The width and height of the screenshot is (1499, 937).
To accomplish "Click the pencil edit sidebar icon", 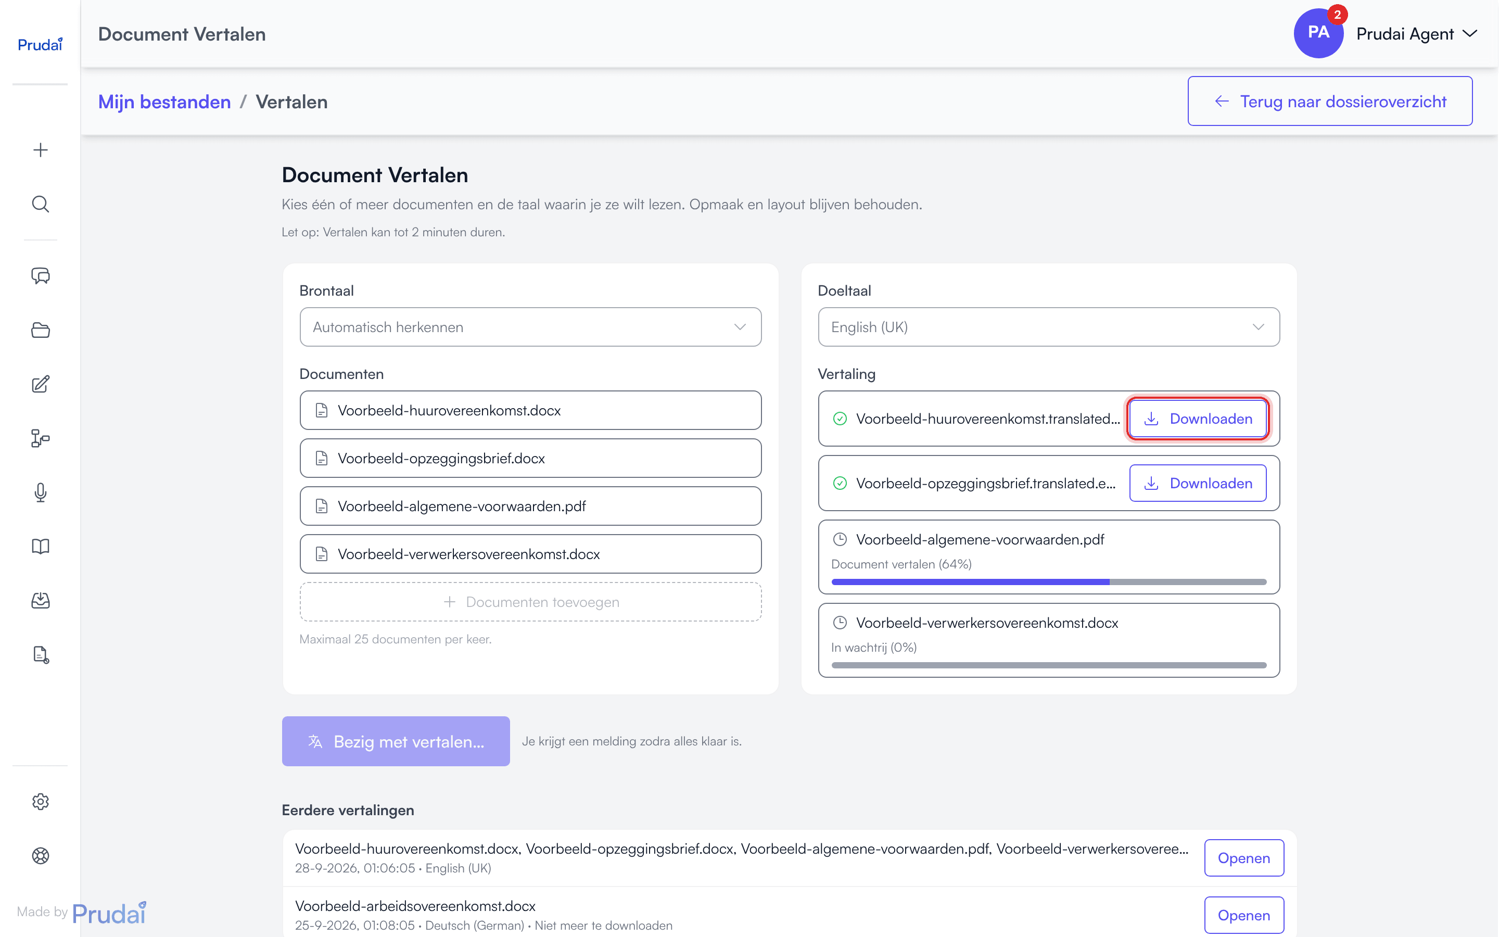I will tap(40, 384).
